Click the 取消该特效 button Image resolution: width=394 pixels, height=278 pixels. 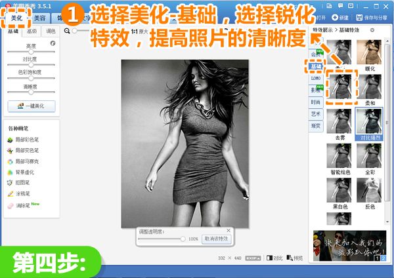[216, 239]
